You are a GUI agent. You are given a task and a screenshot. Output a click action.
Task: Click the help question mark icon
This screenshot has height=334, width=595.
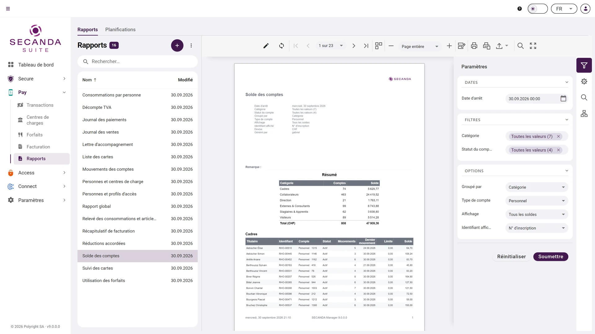(520, 9)
